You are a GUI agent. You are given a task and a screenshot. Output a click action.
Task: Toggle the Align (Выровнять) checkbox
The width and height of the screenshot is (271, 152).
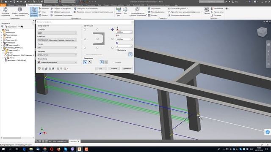(117, 50)
